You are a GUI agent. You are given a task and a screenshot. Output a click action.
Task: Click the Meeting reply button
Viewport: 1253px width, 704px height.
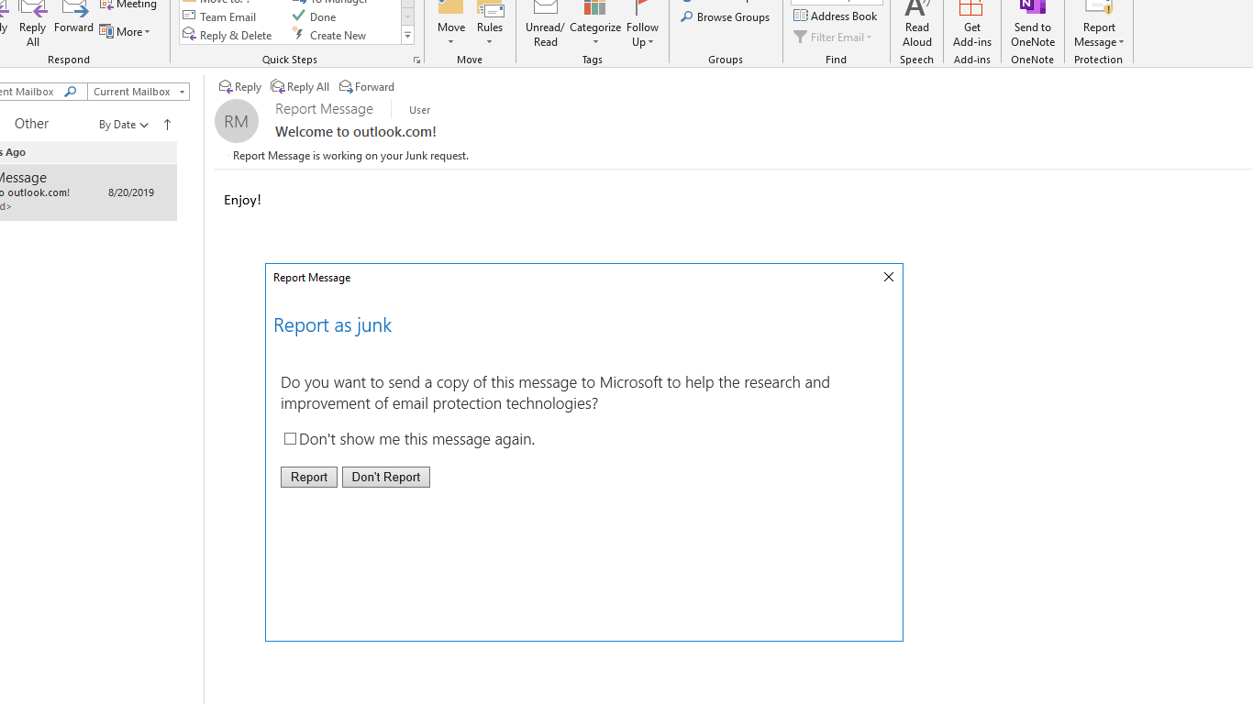click(x=129, y=5)
